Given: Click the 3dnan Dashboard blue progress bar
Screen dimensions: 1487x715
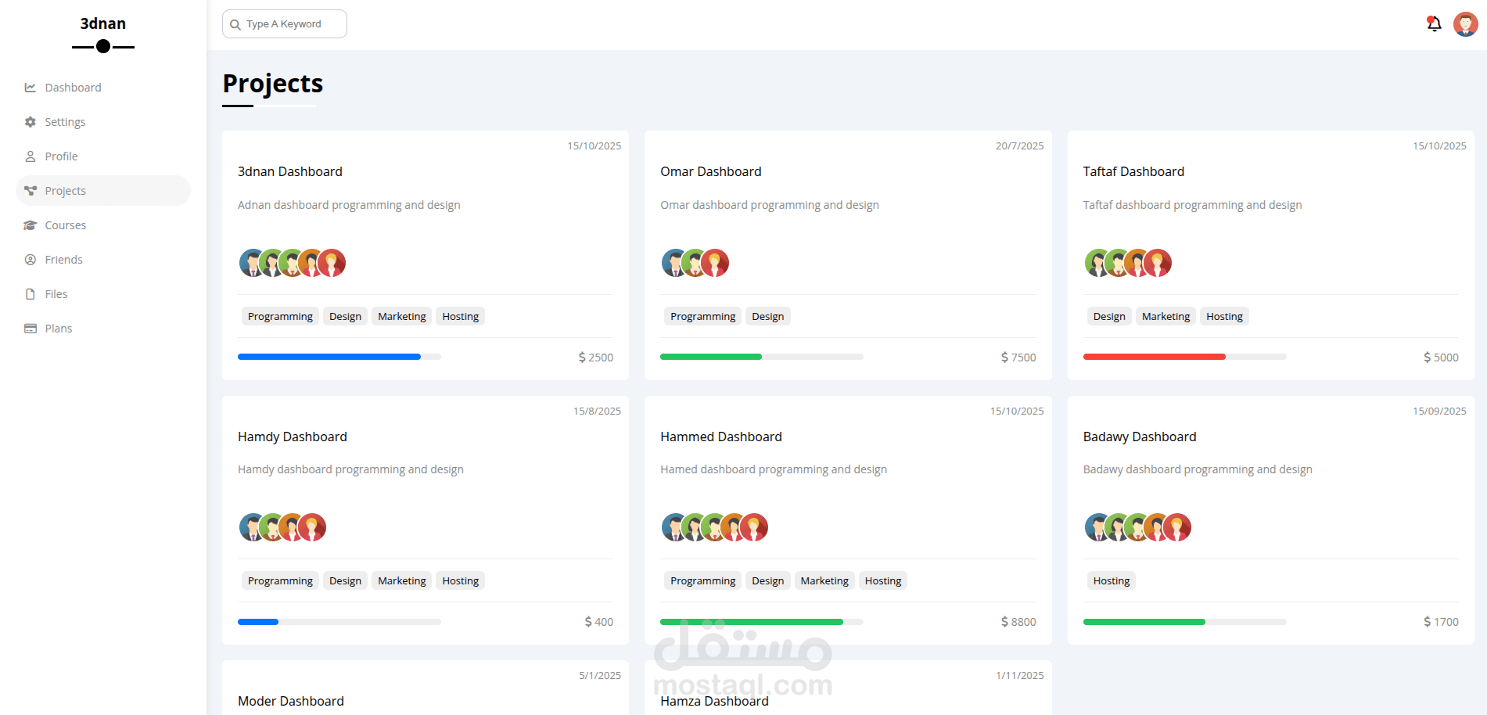Looking at the screenshot, I should (x=329, y=357).
